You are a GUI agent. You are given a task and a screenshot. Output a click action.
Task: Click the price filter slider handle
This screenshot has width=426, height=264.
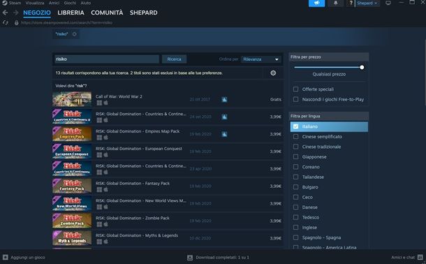362,67
